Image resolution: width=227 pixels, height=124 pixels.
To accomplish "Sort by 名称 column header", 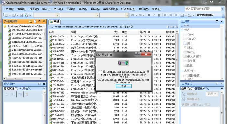I will (59, 32).
